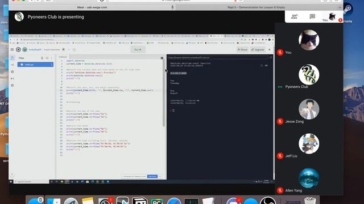The image size is (364, 204).
Task: Click the muted mic indicator beside Jesse Zong
Action: tap(280, 121)
